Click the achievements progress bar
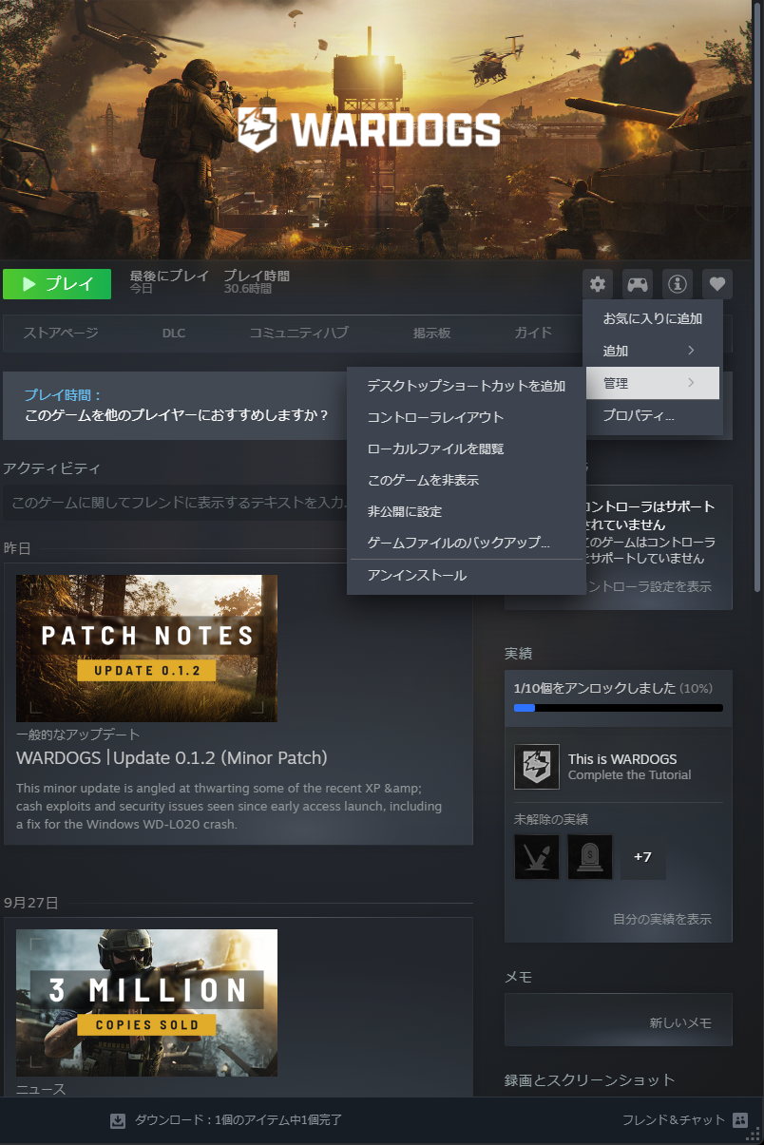 click(x=619, y=708)
